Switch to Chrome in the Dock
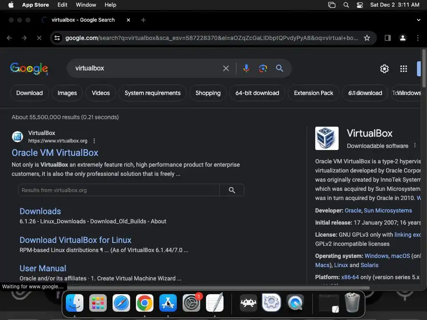The width and height of the screenshot is (427, 320). (145, 303)
